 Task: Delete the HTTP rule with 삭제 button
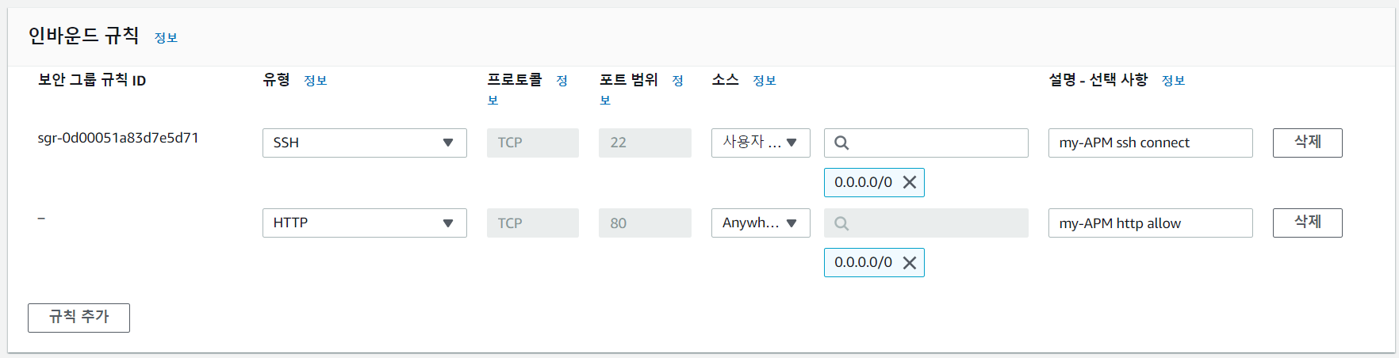1307,223
